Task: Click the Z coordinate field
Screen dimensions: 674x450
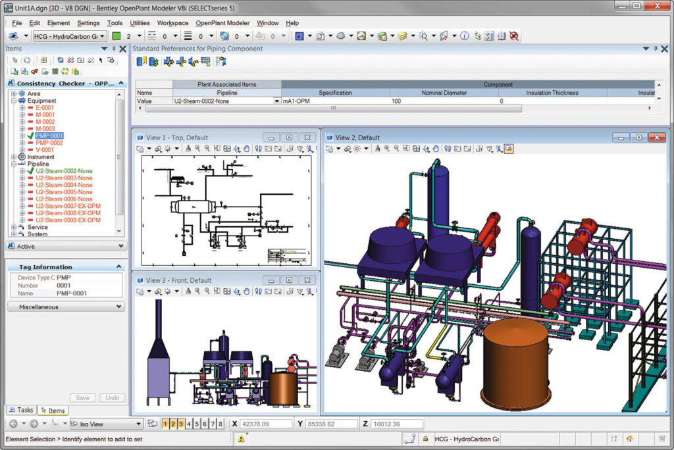Action: coord(396,424)
